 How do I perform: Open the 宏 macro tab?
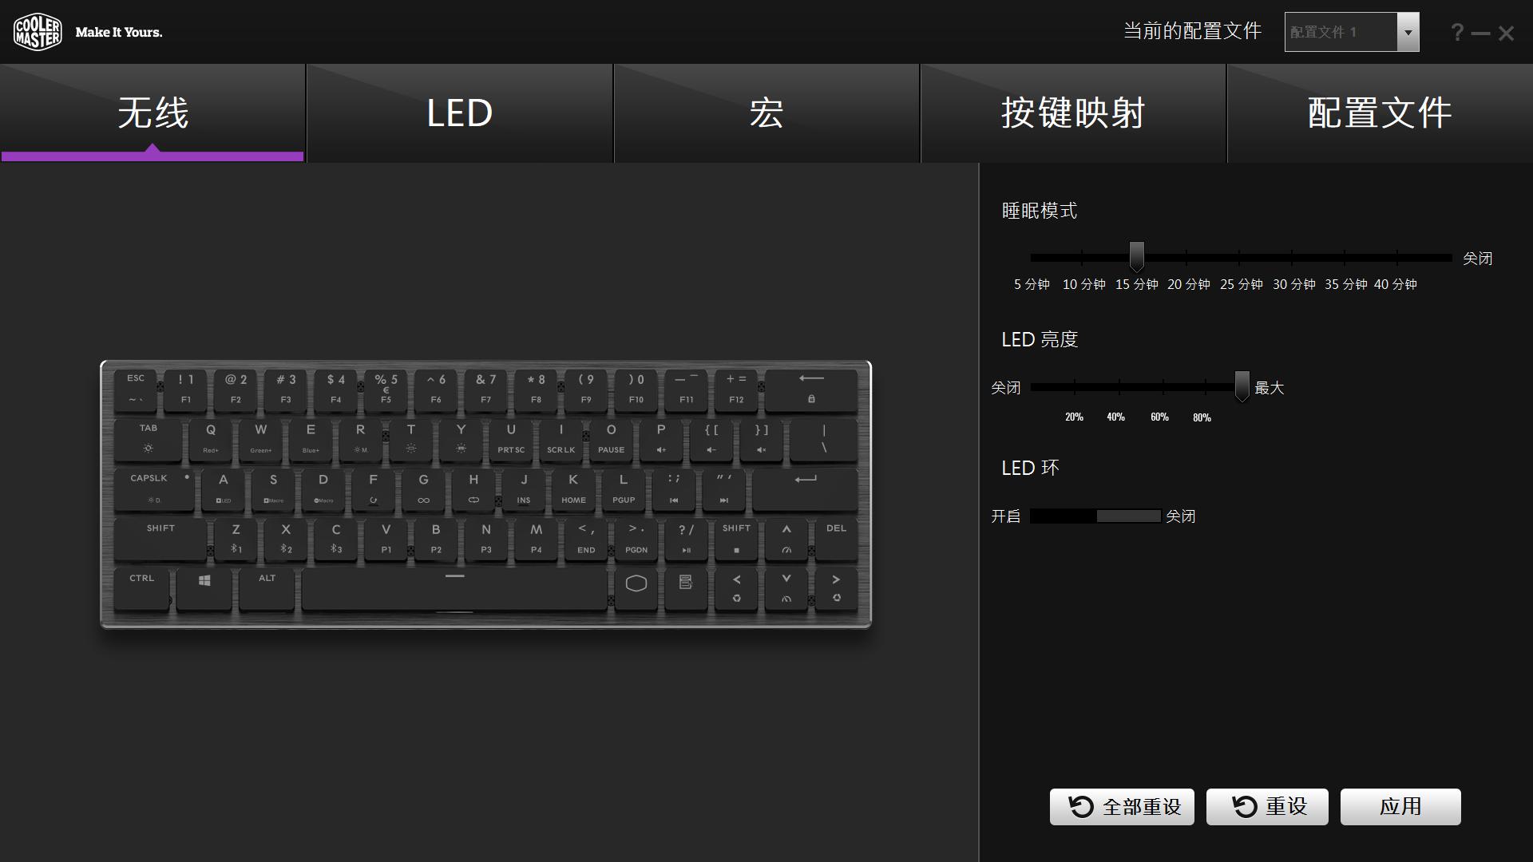[766, 113]
